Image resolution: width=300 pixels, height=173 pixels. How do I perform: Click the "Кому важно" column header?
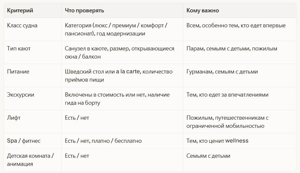202,11
